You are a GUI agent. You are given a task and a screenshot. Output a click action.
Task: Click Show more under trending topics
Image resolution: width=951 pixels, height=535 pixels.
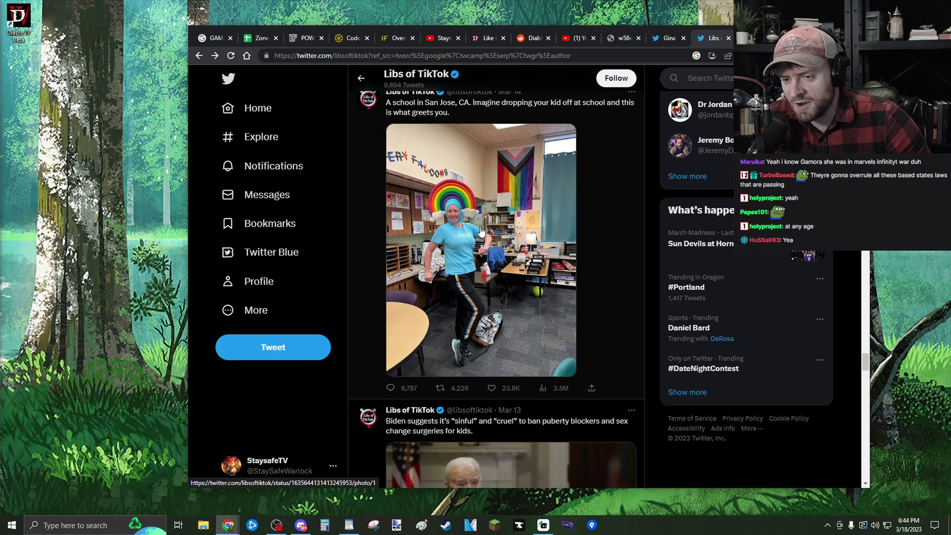point(687,392)
